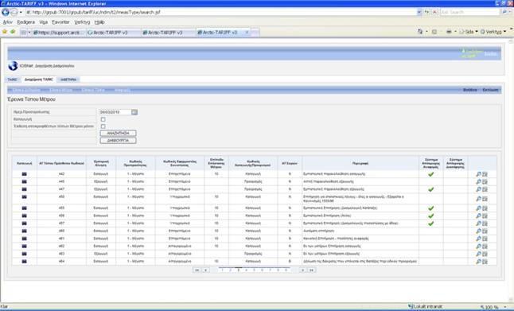Image resolution: width=514 pixels, height=311 pixels.
Task: Select the Διαχείριση TARIC application tab
Action: (x=39, y=80)
